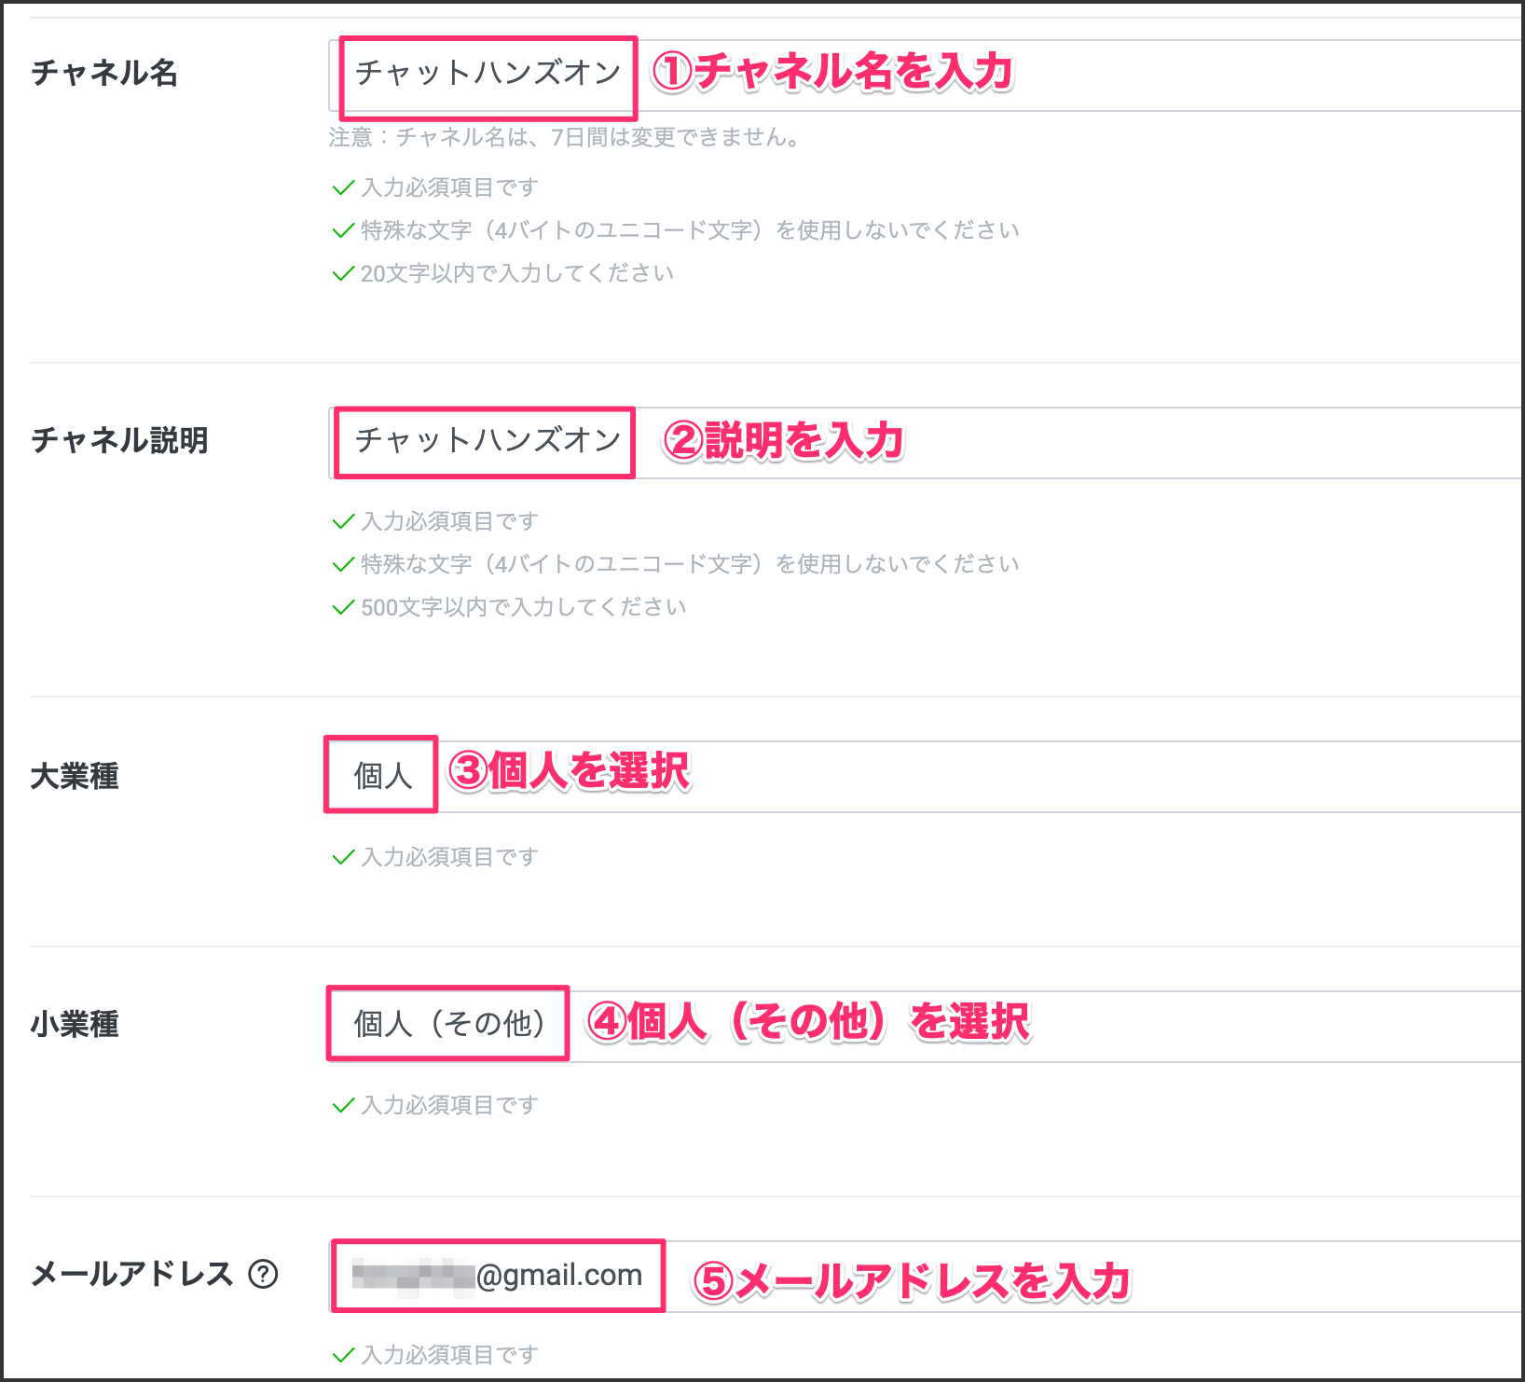Click the pink ①チャネル名を入力 annotation
This screenshot has height=1382, width=1525.
click(x=832, y=73)
